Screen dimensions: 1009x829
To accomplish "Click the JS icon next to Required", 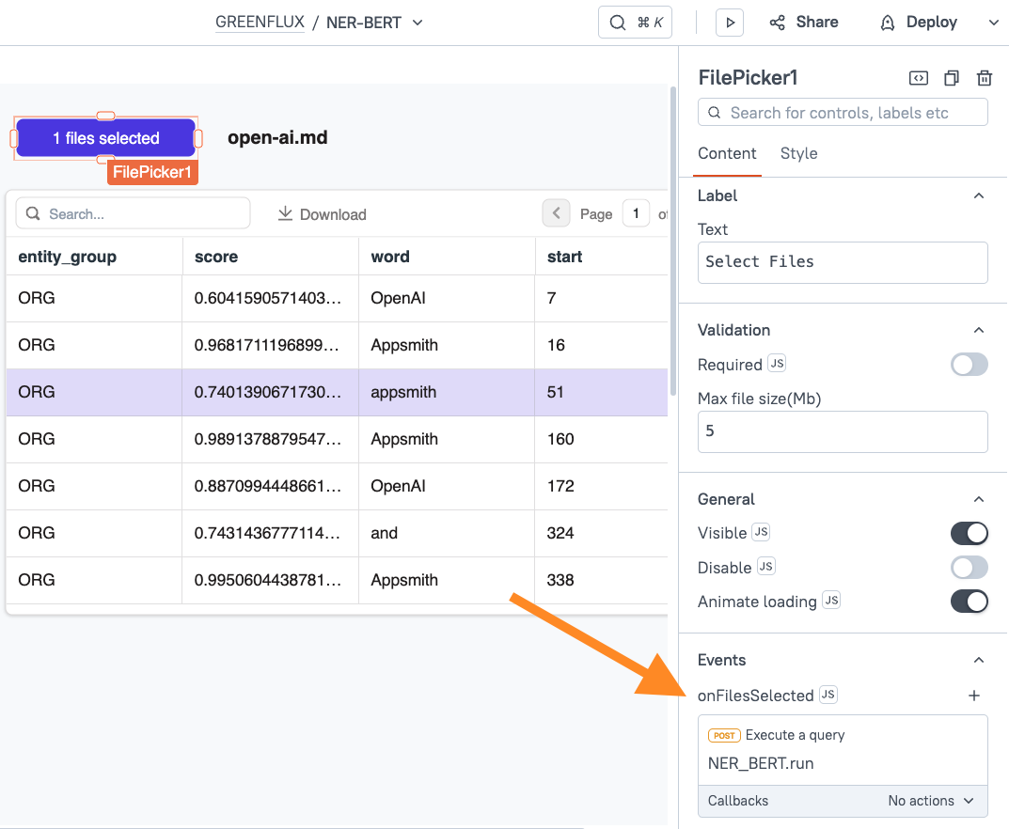I will tap(776, 364).
